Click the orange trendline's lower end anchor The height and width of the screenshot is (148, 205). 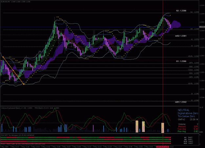tap(24, 84)
